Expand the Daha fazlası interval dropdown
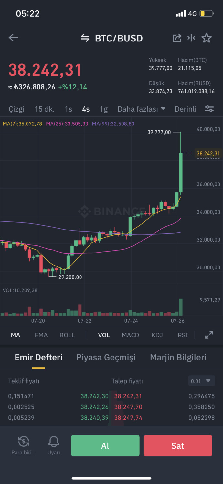The width and height of the screenshot is (223, 484). click(x=141, y=109)
